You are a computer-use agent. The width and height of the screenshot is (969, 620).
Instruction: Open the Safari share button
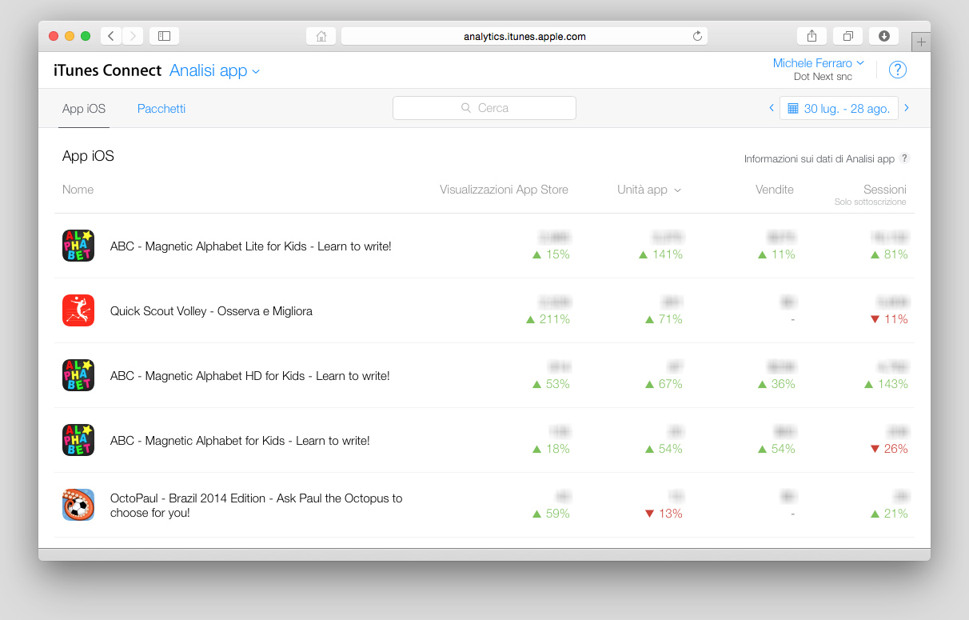(811, 36)
